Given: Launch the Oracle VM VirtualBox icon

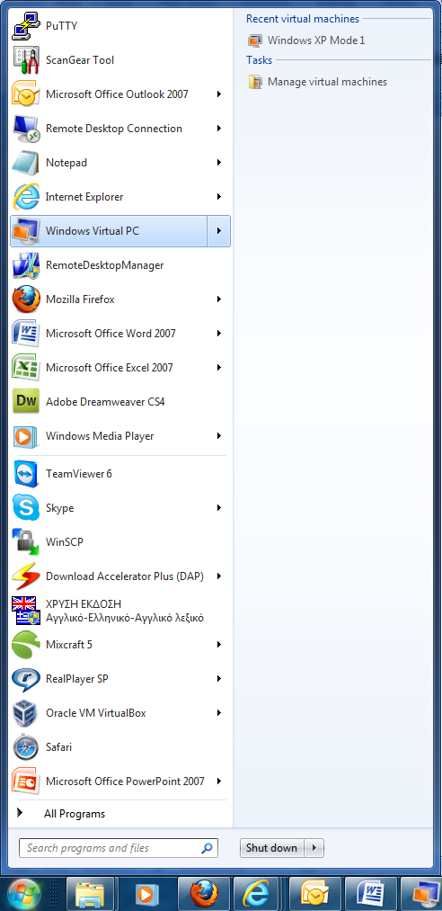Looking at the screenshot, I should 26,713.
